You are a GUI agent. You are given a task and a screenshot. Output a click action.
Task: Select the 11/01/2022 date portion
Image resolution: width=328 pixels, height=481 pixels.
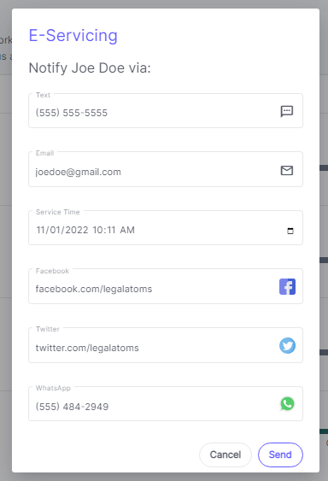(x=62, y=230)
